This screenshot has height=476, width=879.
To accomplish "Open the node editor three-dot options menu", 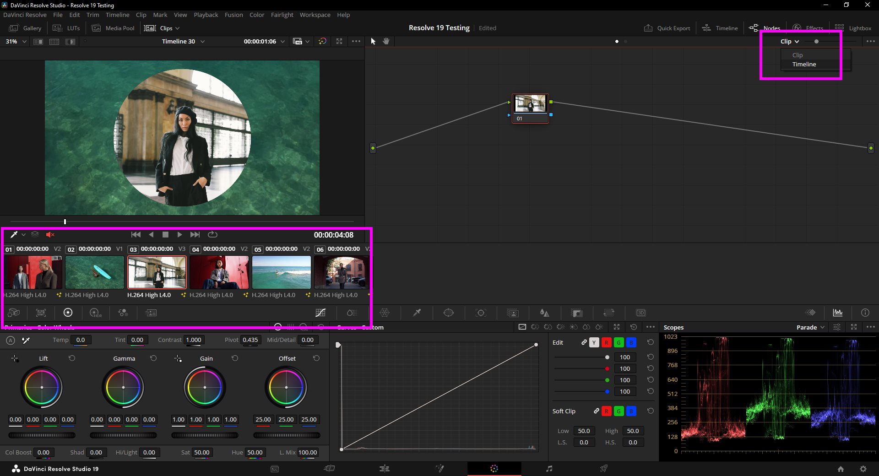I will tap(871, 41).
